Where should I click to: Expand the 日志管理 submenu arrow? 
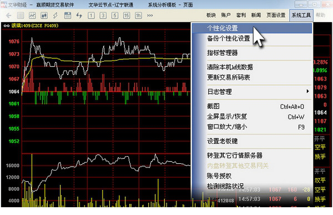[x=307, y=92]
